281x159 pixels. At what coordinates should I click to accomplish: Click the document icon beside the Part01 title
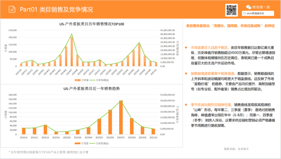(12, 9)
